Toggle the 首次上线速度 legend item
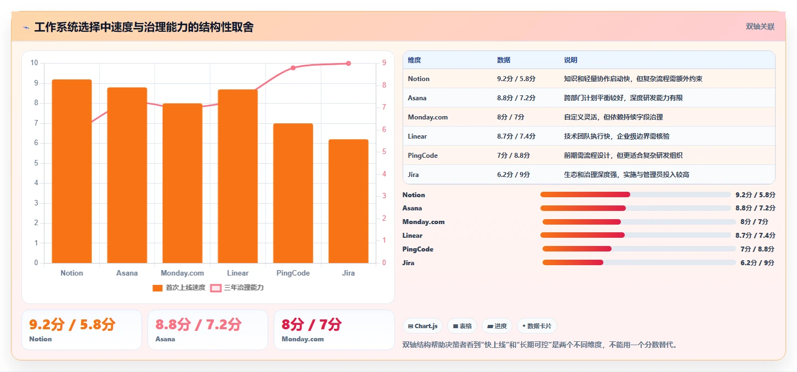Image resolution: width=797 pixels, height=372 pixels. tap(179, 288)
